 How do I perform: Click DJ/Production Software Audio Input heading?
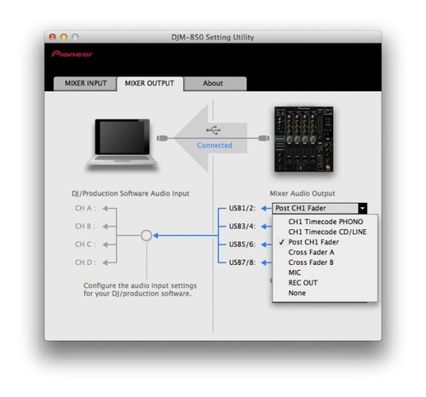(130, 193)
